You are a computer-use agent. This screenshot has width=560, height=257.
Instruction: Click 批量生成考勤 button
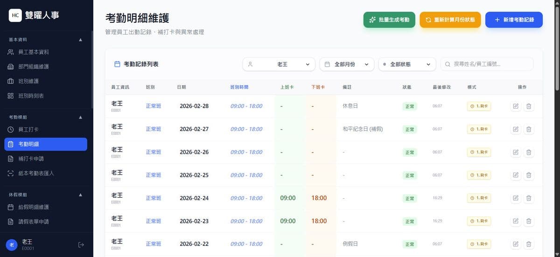tap(389, 20)
